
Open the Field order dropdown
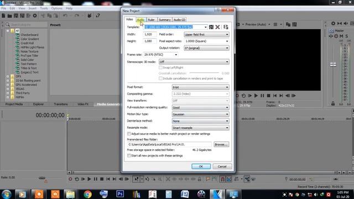coord(206,34)
